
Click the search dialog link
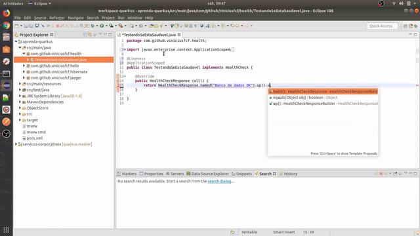pos(219,181)
